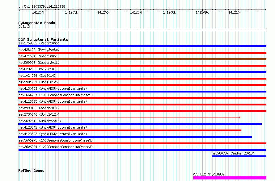Click the RefSeq Genes track heading

31,171
